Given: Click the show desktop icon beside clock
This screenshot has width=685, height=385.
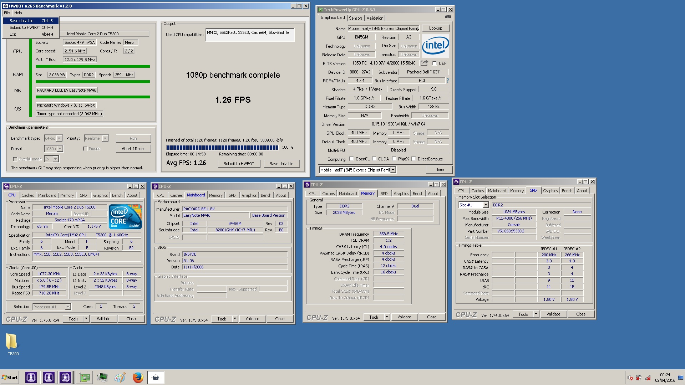Looking at the screenshot, I should point(681,378).
